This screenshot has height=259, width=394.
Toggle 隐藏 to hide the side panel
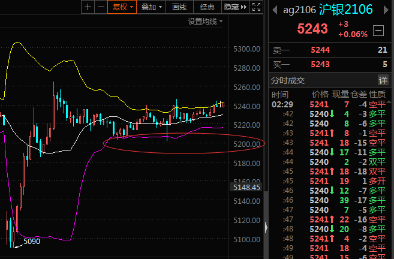point(236,7)
